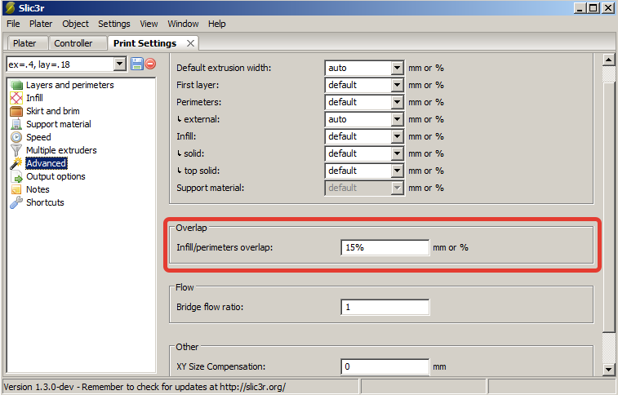Click the Print Settings tab label
Screen dimensions: 618x395
[145, 43]
